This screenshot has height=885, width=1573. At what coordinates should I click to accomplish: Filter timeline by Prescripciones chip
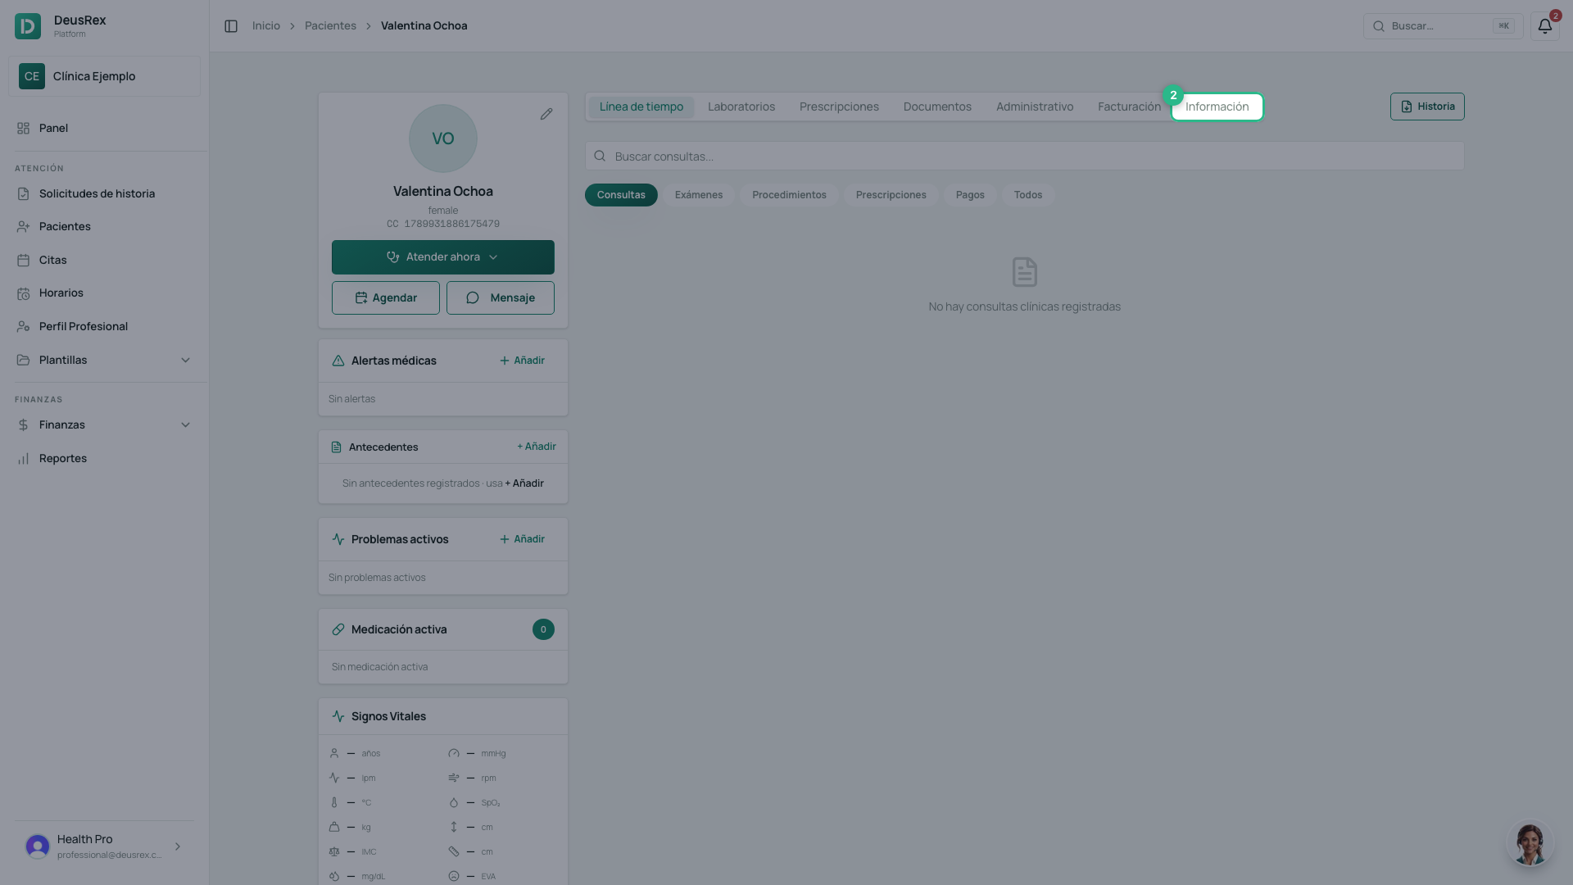pos(891,195)
